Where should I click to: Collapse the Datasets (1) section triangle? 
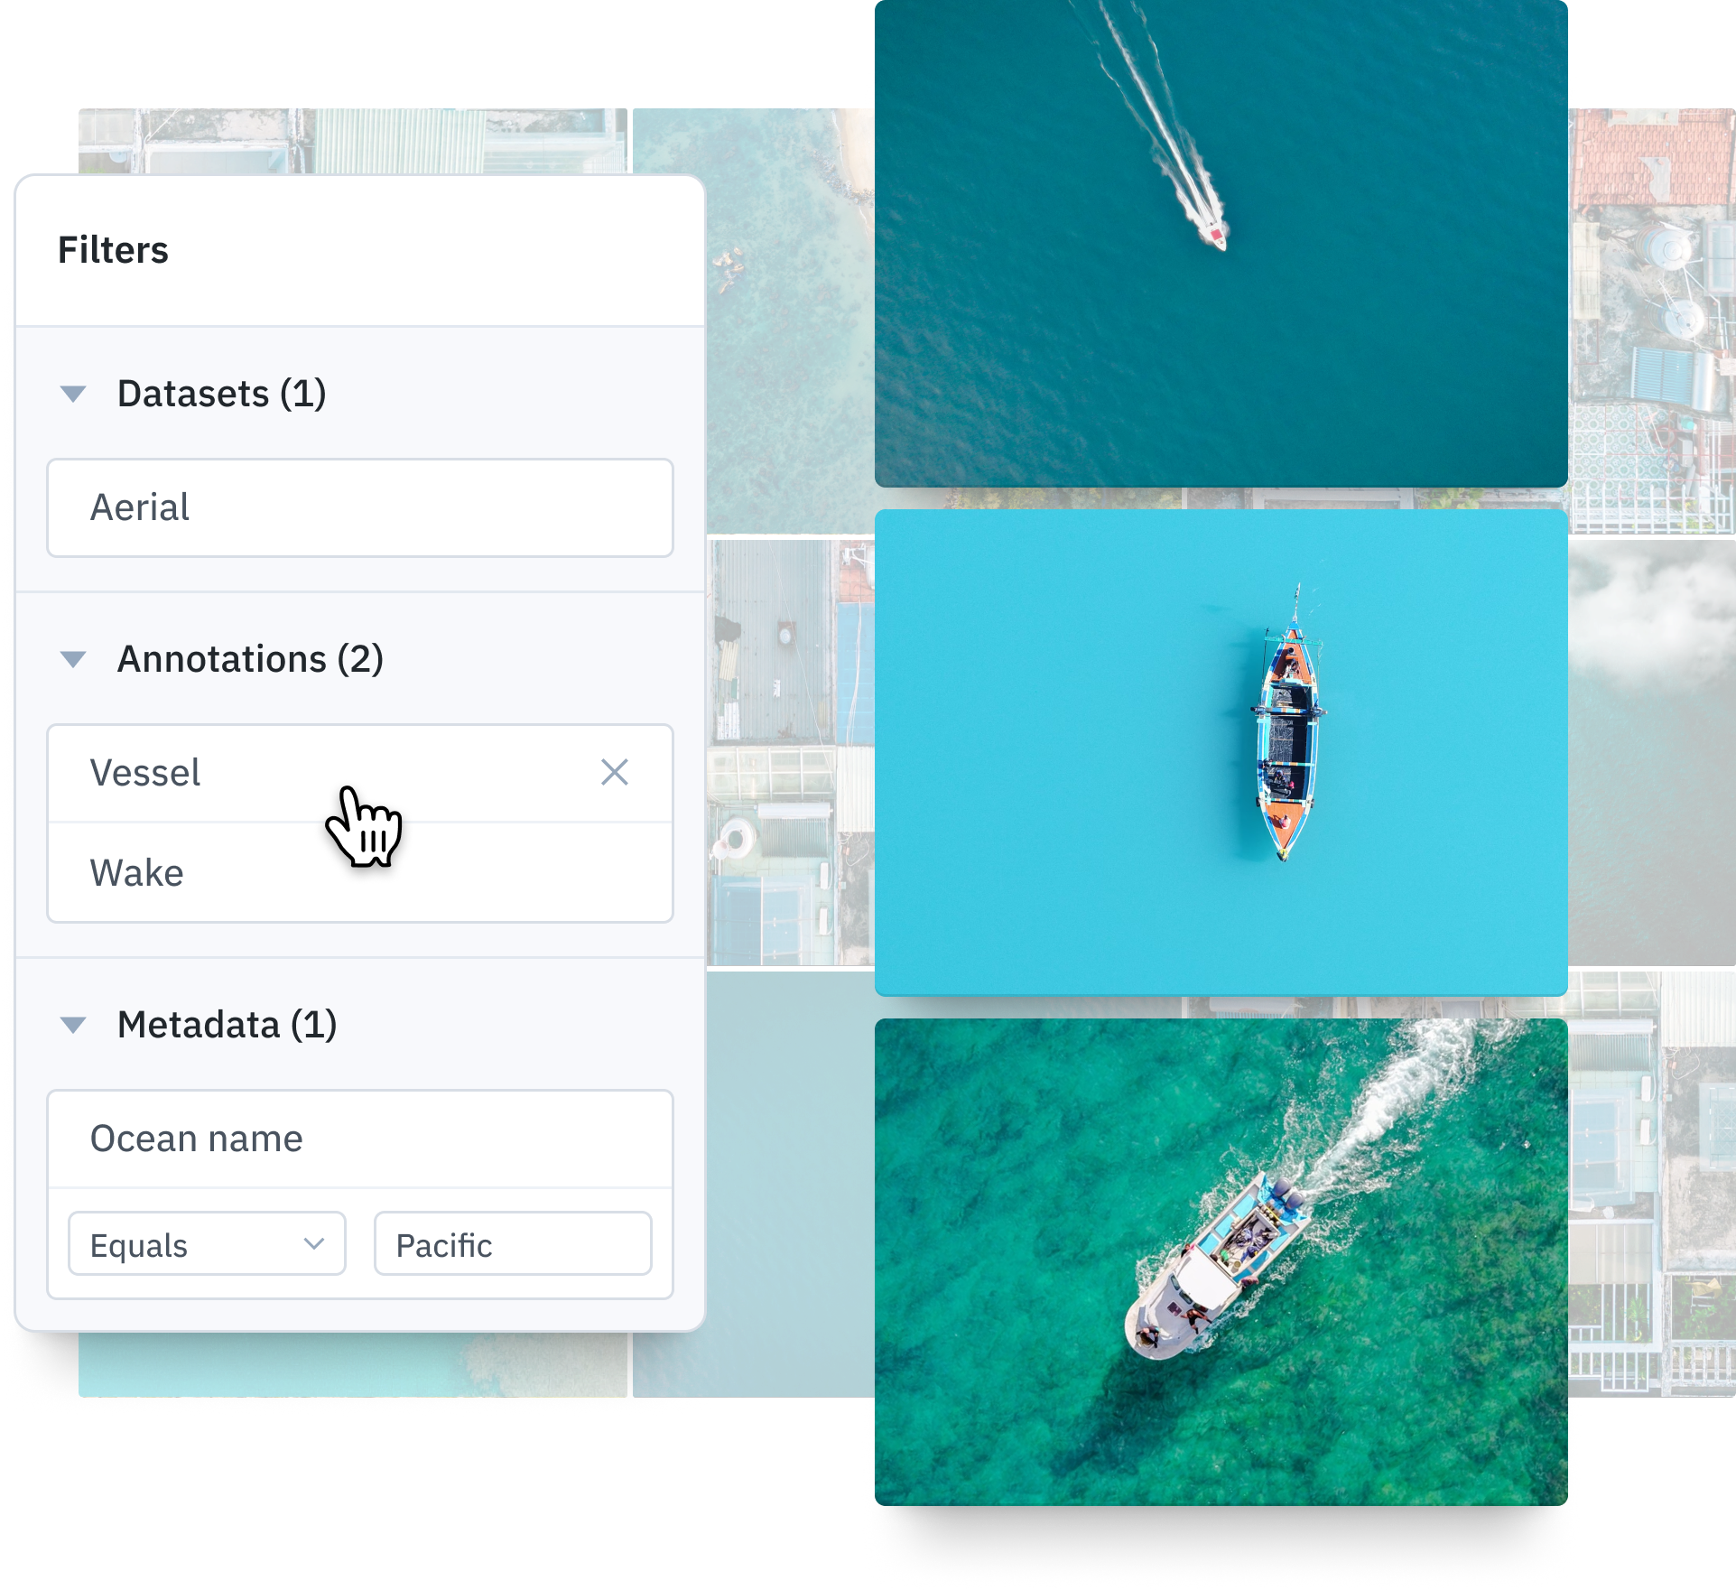[73, 394]
